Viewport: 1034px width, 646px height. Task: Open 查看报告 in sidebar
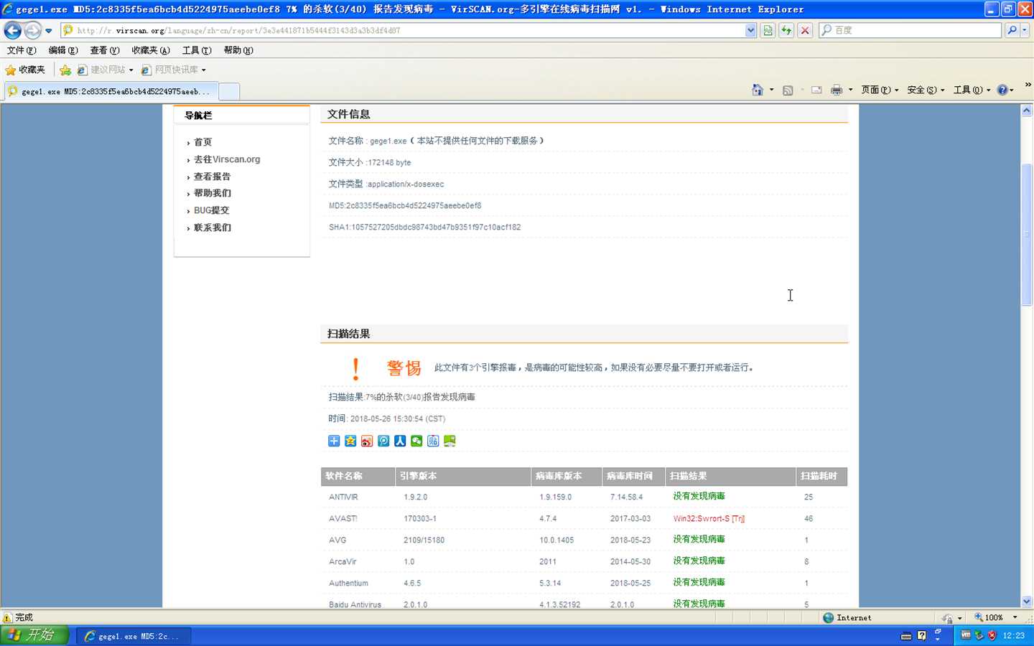coord(212,177)
